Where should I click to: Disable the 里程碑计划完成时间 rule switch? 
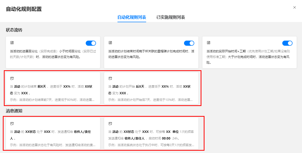point(189,43)
